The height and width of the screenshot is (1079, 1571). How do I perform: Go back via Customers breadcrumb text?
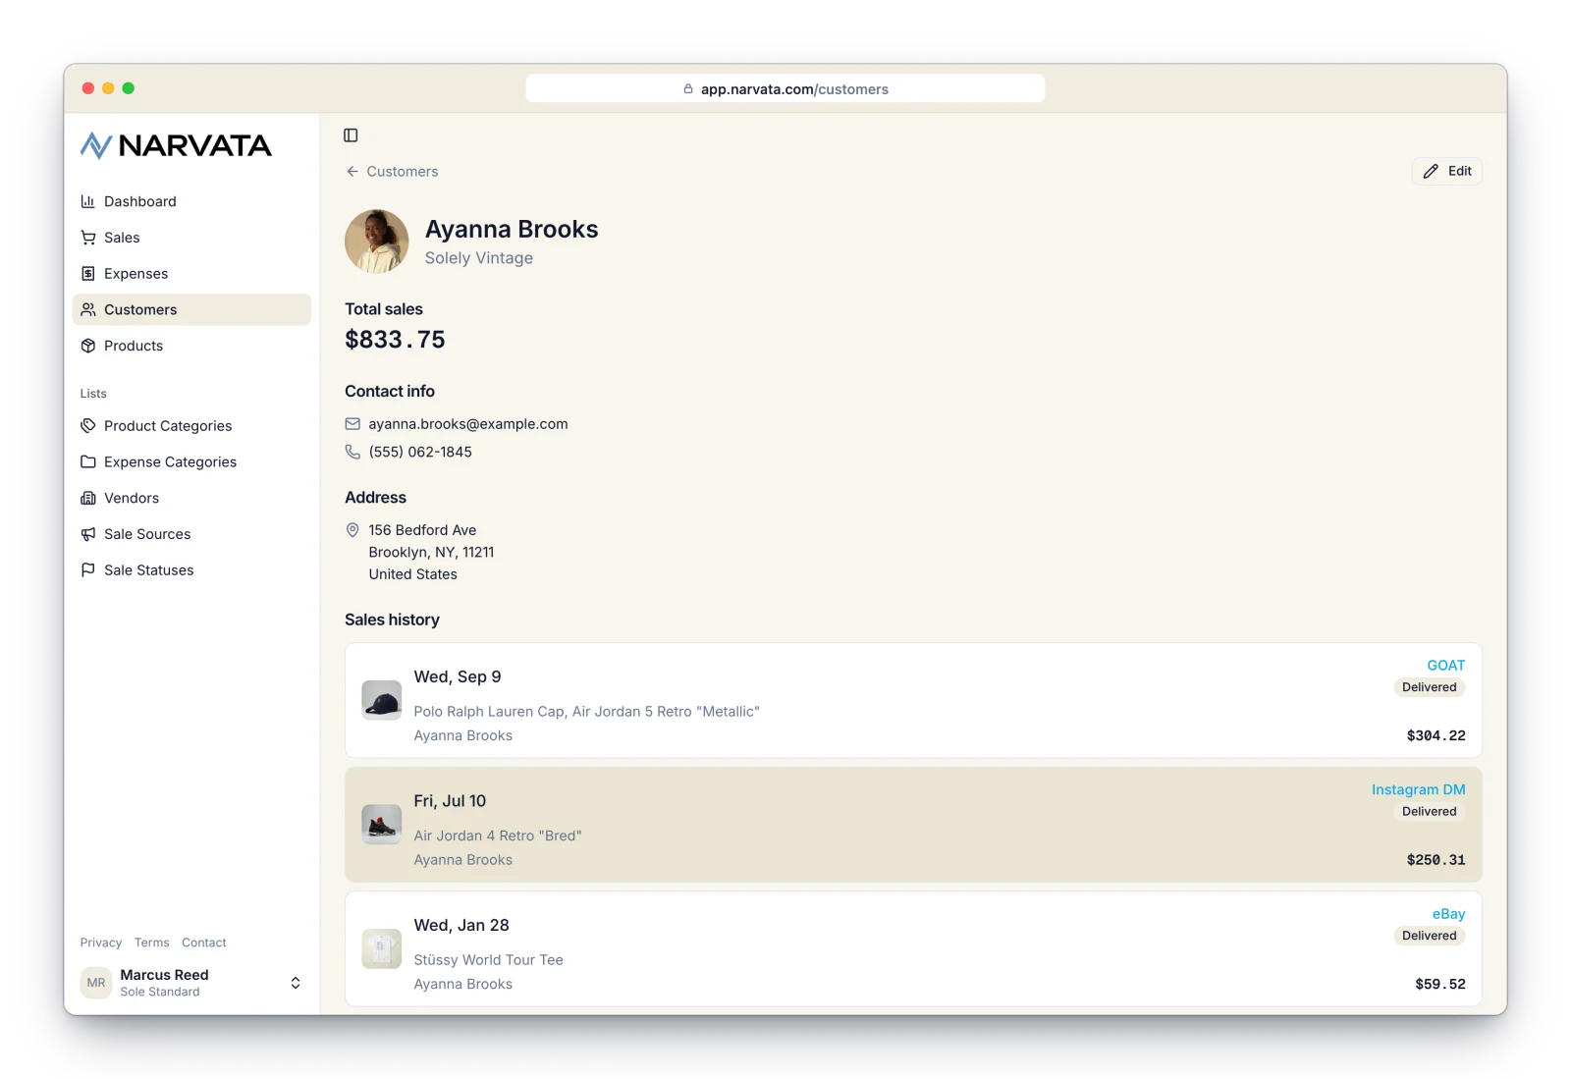(x=403, y=172)
